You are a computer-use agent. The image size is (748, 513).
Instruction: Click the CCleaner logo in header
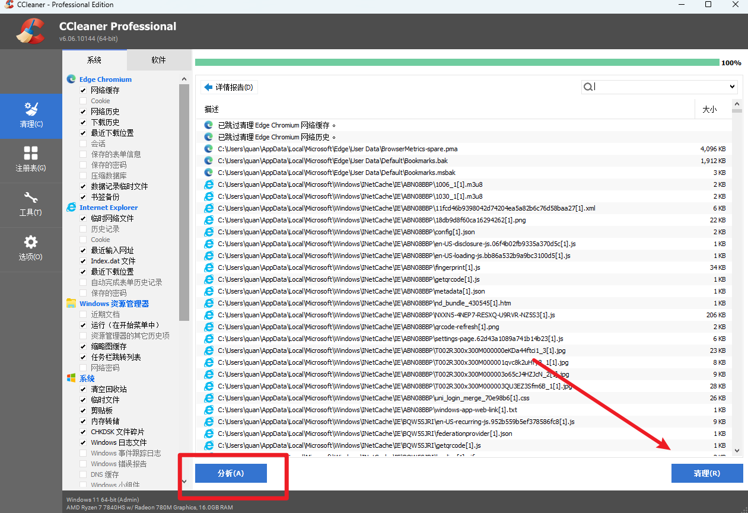(30, 31)
